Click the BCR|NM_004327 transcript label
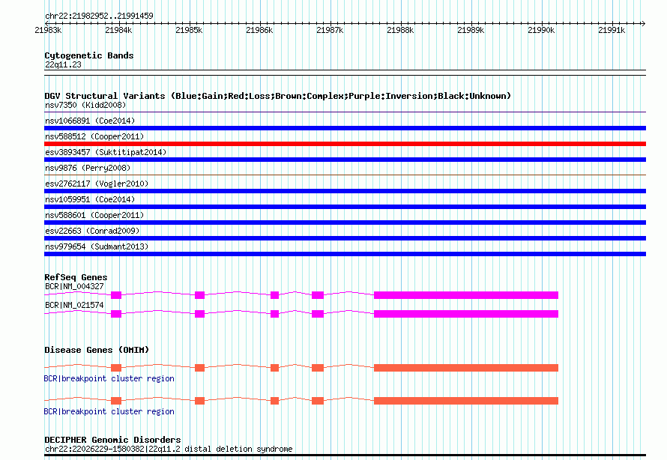 (x=74, y=286)
